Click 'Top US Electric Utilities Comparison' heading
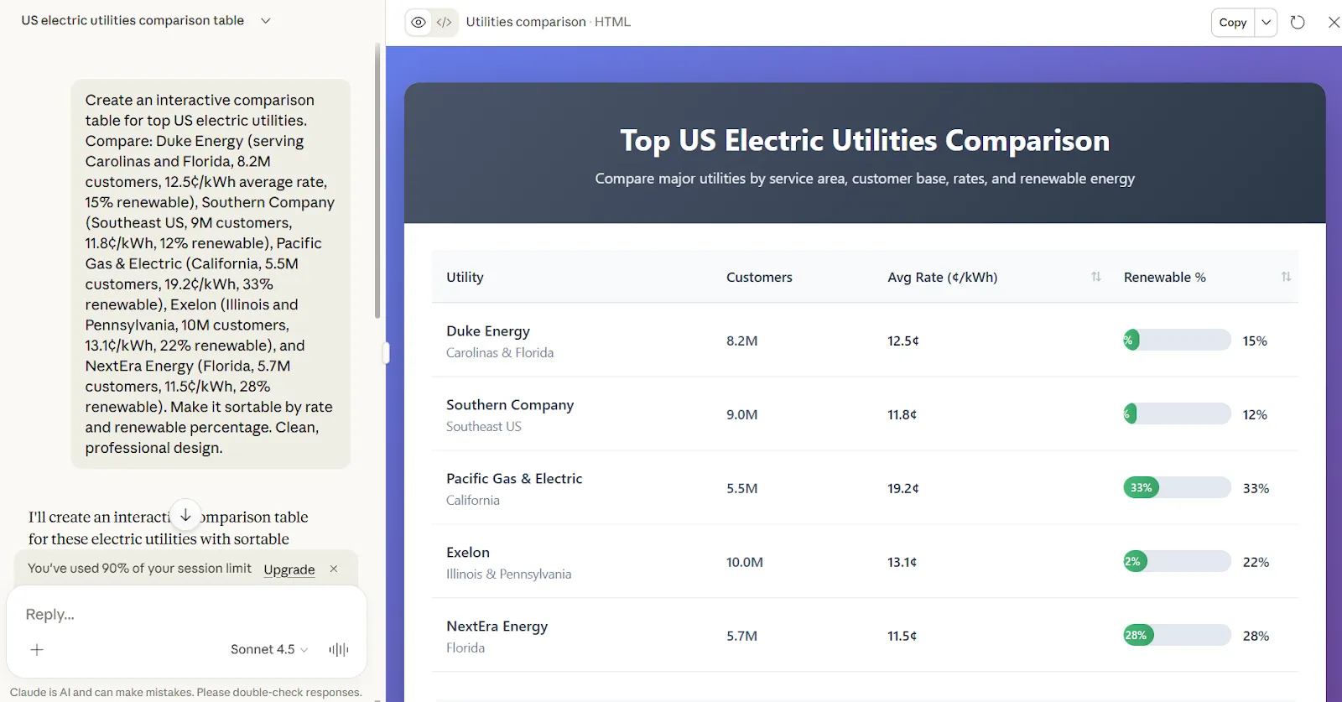 pos(865,141)
